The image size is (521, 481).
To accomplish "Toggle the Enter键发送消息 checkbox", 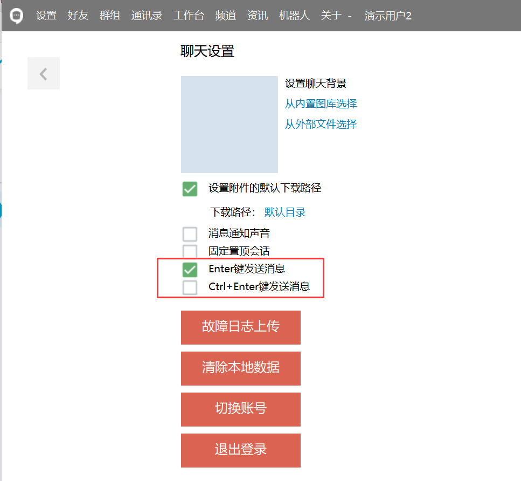I will (x=190, y=269).
